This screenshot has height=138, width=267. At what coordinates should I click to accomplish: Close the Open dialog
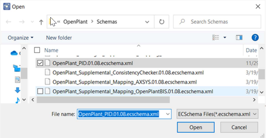coord(258,7)
